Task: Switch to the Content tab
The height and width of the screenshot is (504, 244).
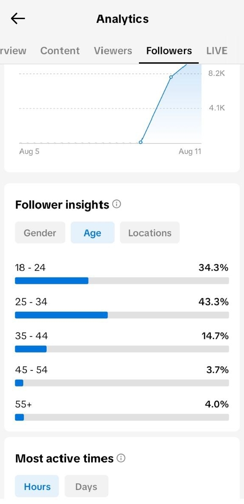Action: click(60, 51)
